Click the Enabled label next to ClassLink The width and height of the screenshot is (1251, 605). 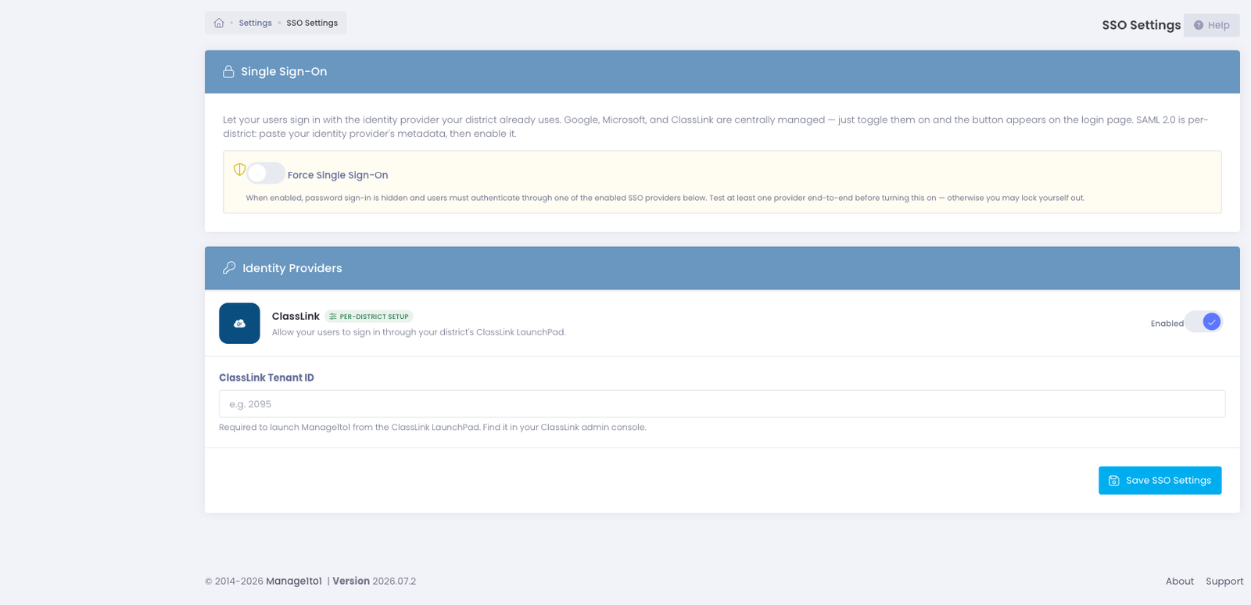[x=1167, y=324]
